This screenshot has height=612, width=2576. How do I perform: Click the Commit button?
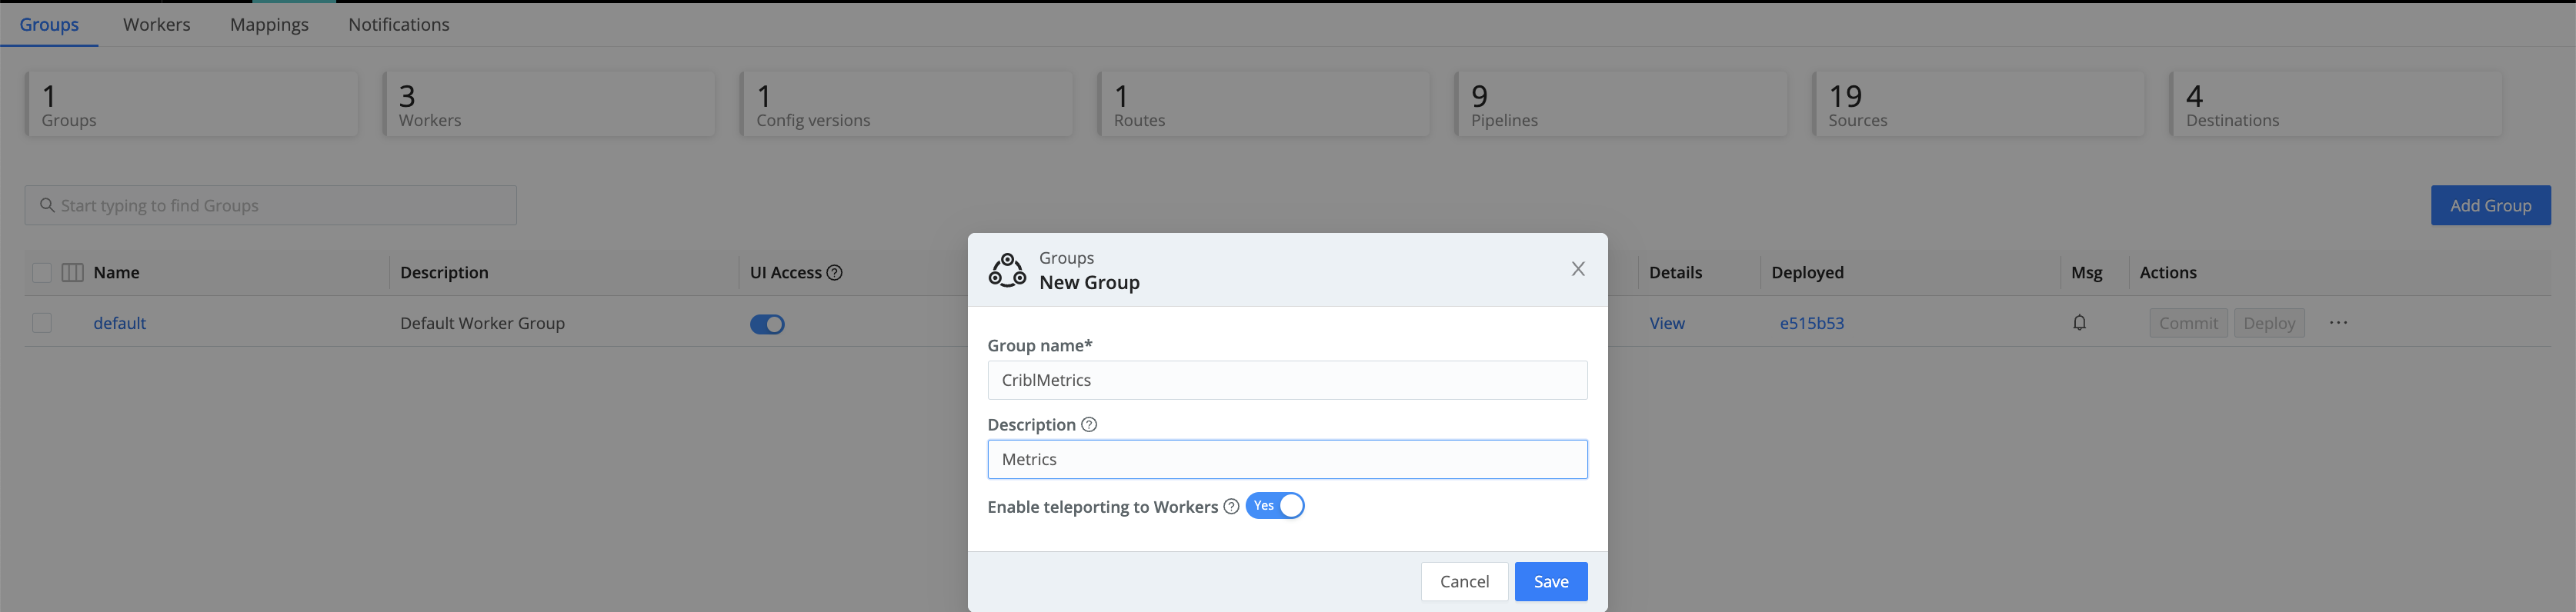click(x=2188, y=323)
